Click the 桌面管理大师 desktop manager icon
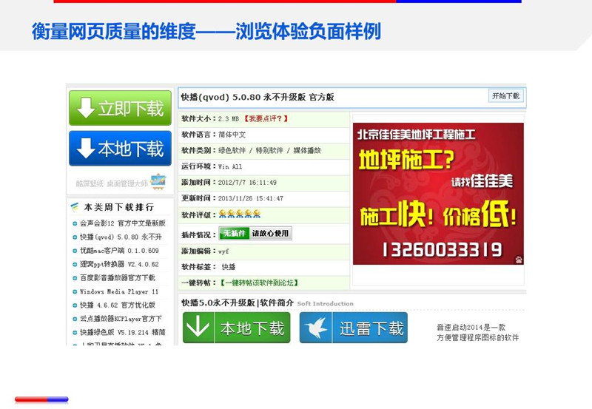The image size is (592, 409). tap(158, 180)
